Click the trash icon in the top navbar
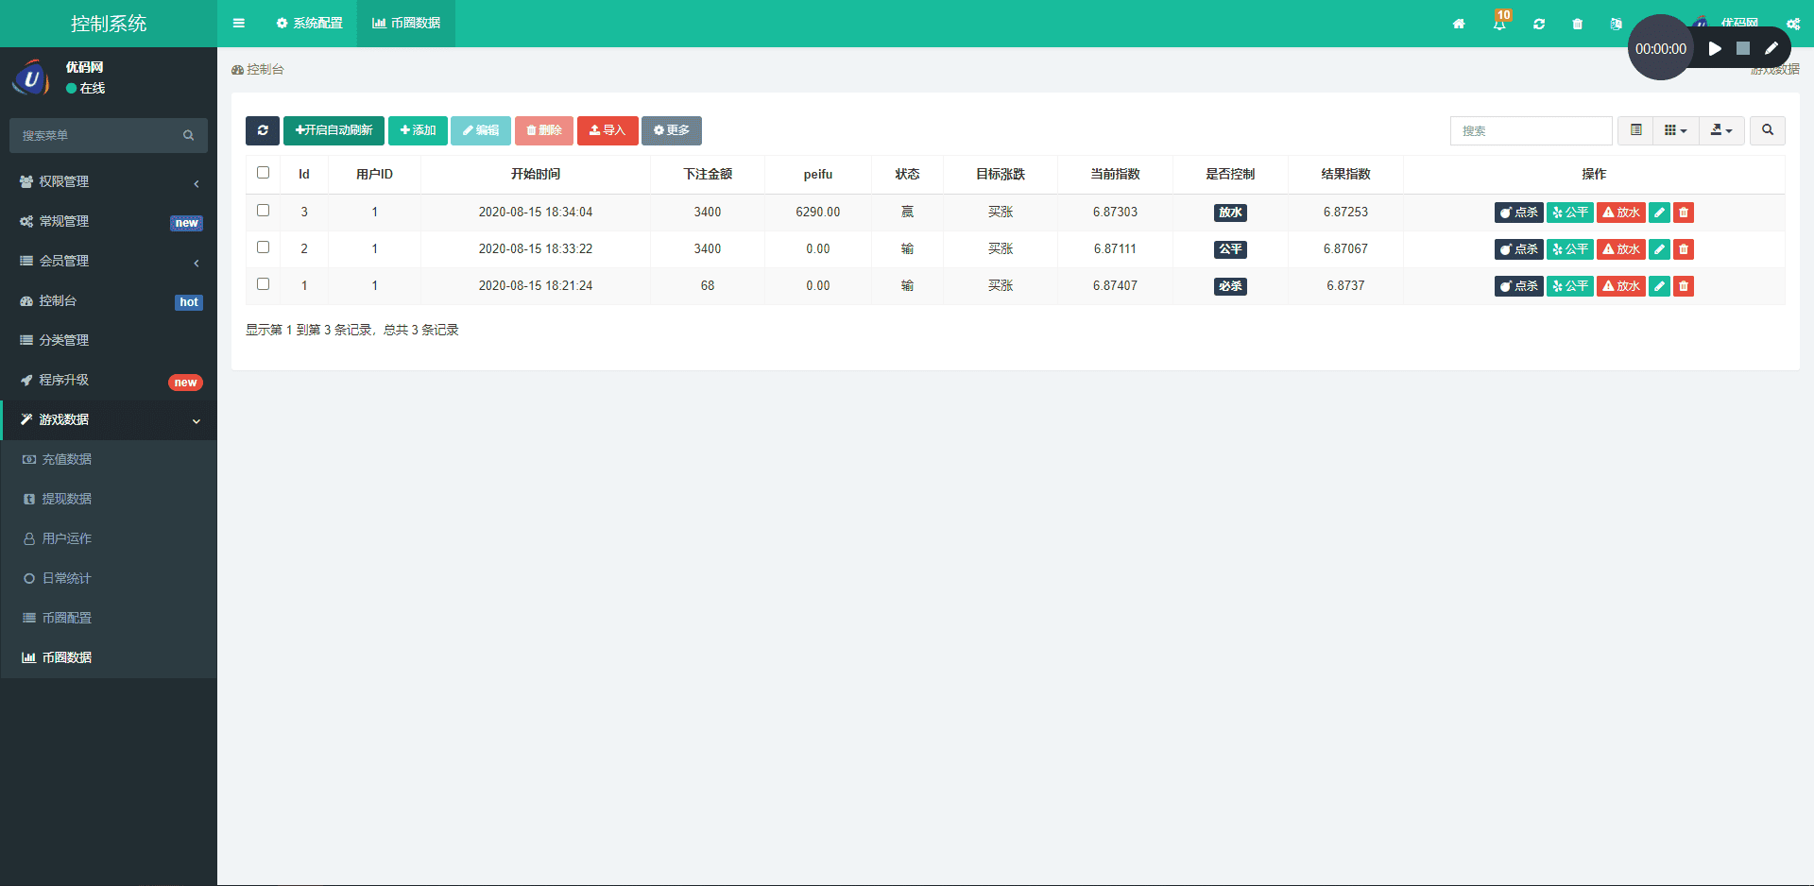1814x886 pixels. [x=1576, y=24]
